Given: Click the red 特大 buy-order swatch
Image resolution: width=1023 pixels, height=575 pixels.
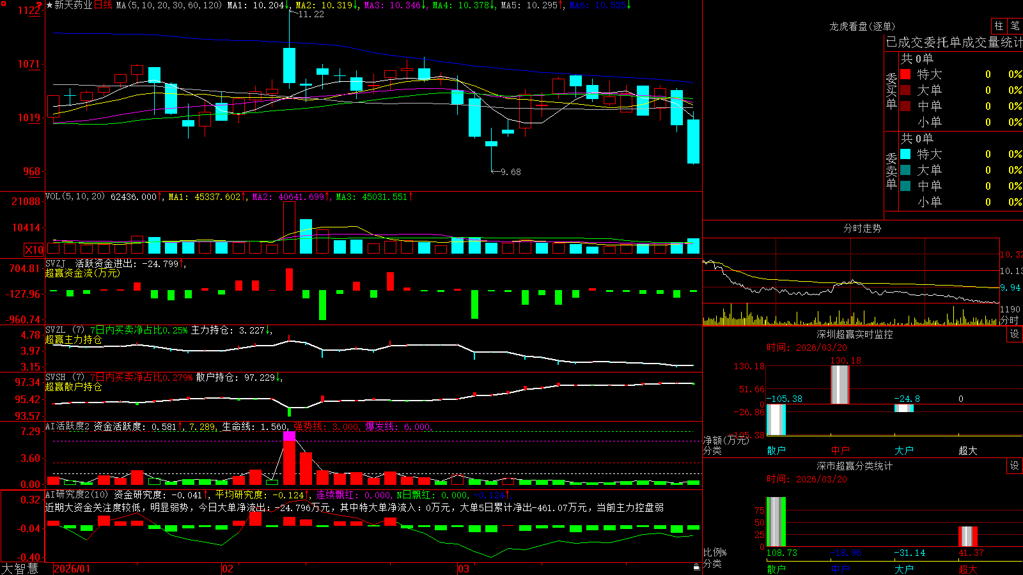Looking at the screenshot, I should click(x=905, y=74).
